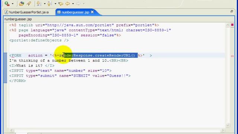Open the External Tools dropdown arrow
Image resolution: width=238 pixels, height=134 pixels.
click(13, 4)
